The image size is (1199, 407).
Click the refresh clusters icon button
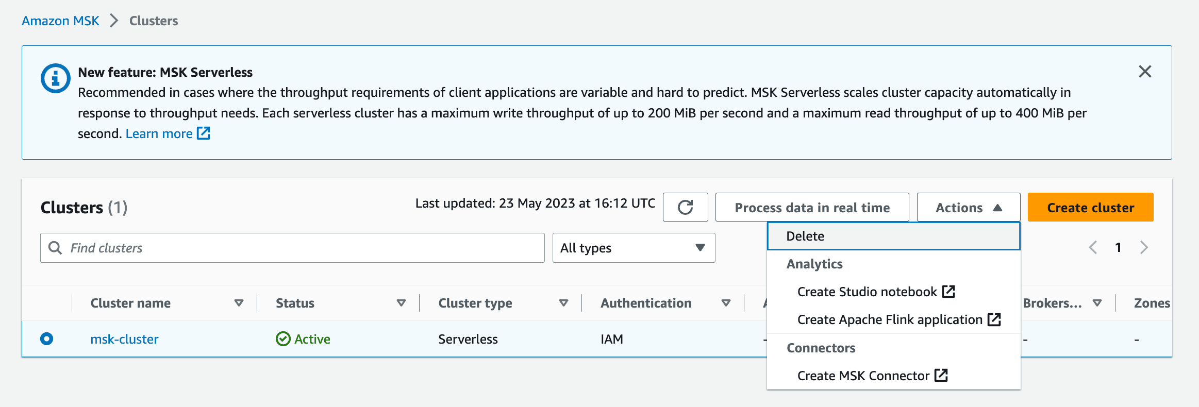[x=685, y=207]
